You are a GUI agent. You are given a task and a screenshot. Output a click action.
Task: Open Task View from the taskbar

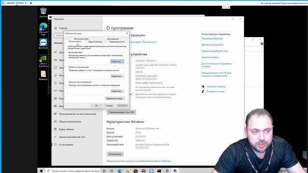pyautogui.click(x=112, y=171)
